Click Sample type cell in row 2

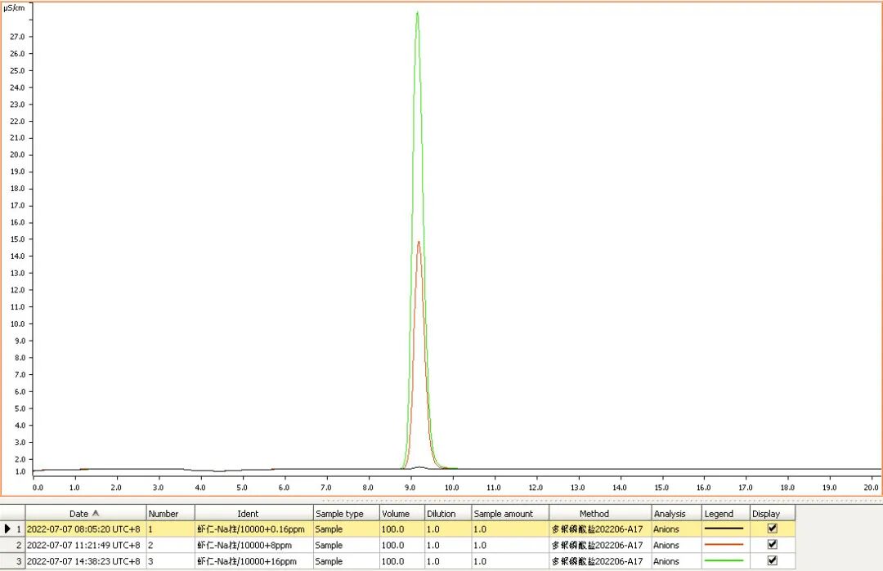[347, 545]
